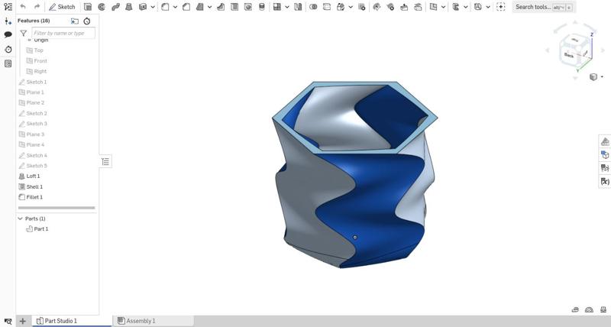Open the pattern tool dropdown arrow

(287, 7)
